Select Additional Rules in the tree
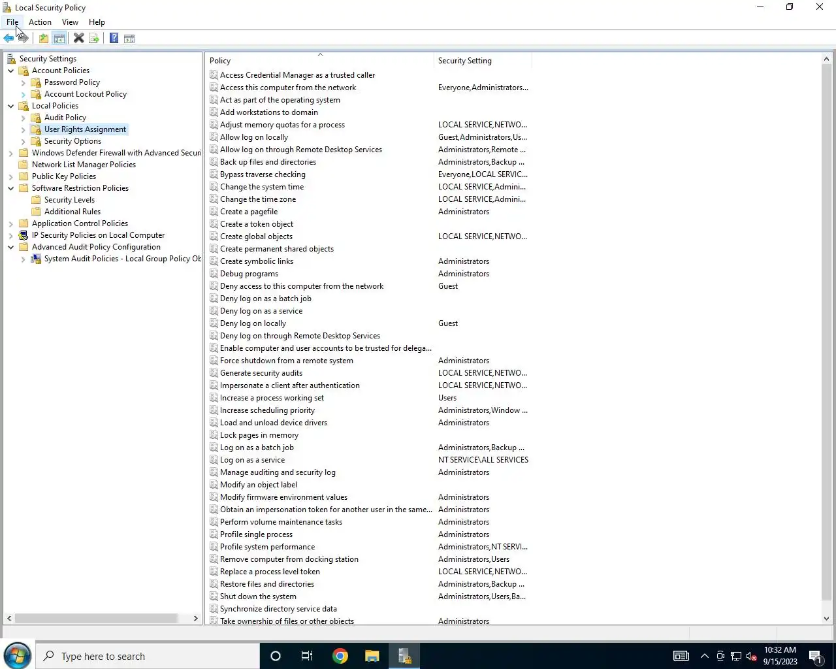836x669 pixels. tap(72, 212)
